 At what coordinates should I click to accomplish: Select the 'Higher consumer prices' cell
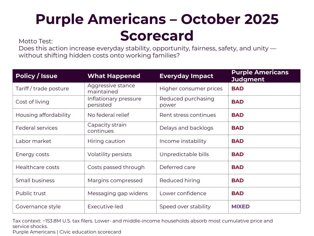(x=191, y=89)
